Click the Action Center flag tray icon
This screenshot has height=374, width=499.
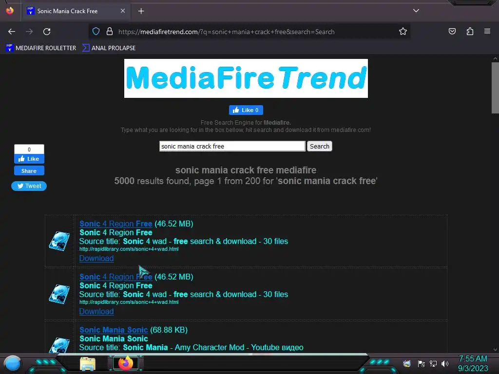[422, 363]
